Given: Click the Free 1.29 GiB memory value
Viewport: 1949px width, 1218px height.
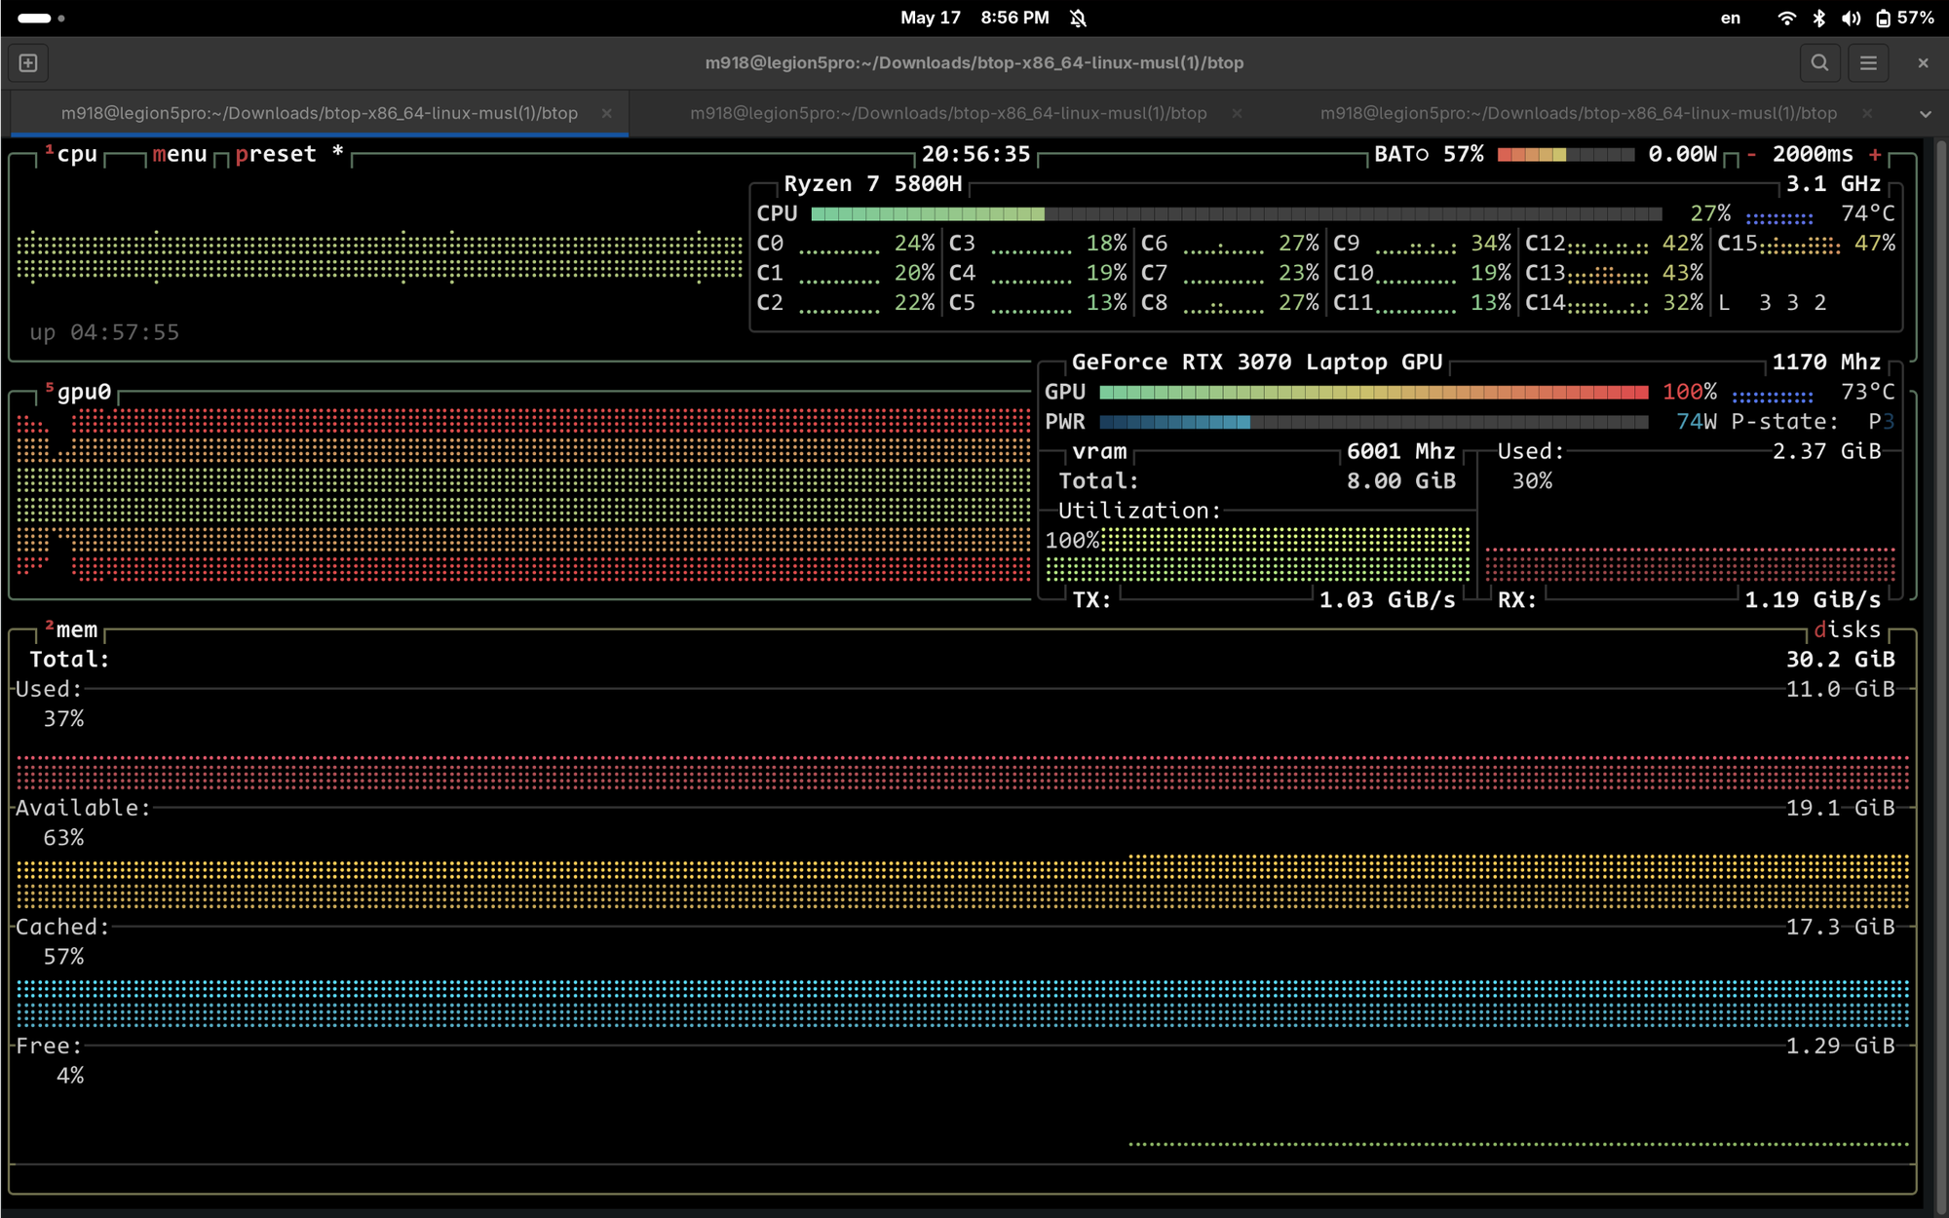Looking at the screenshot, I should pos(1840,1046).
